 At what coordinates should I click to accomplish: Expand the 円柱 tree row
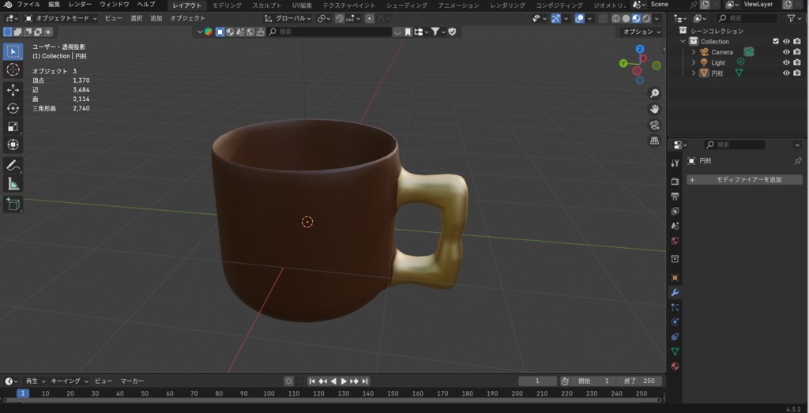pyautogui.click(x=694, y=73)
